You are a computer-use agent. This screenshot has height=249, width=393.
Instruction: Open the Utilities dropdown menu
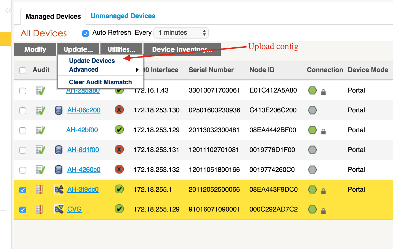tap(121, 50)
